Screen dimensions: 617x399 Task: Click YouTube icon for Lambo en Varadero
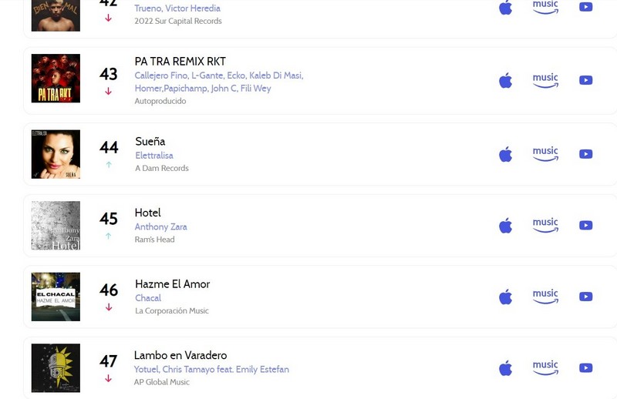point(586,368)
